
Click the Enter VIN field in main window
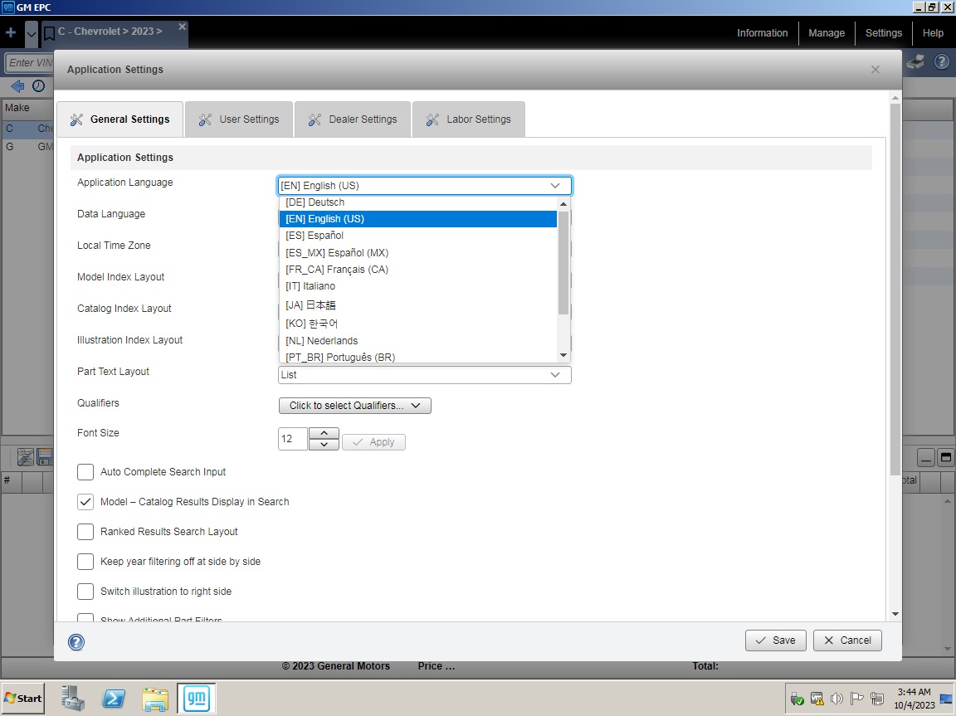(30, 62)
